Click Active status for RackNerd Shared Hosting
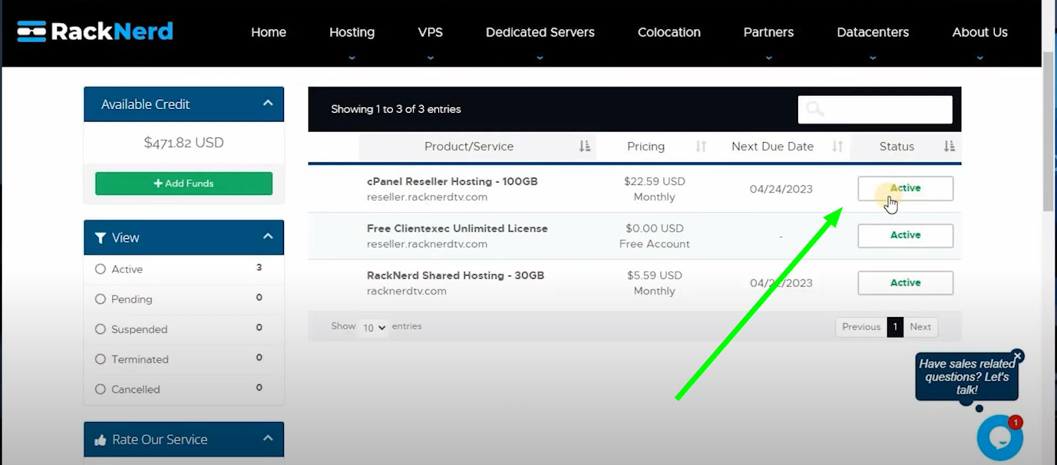Viewport: 1057px width, 465px height. click(905, 283)
